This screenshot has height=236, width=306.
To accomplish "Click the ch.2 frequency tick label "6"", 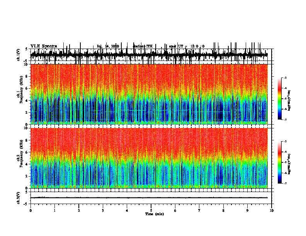I will 27,152.
